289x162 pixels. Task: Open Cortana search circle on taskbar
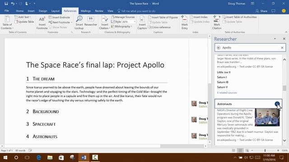coord(16,157)
